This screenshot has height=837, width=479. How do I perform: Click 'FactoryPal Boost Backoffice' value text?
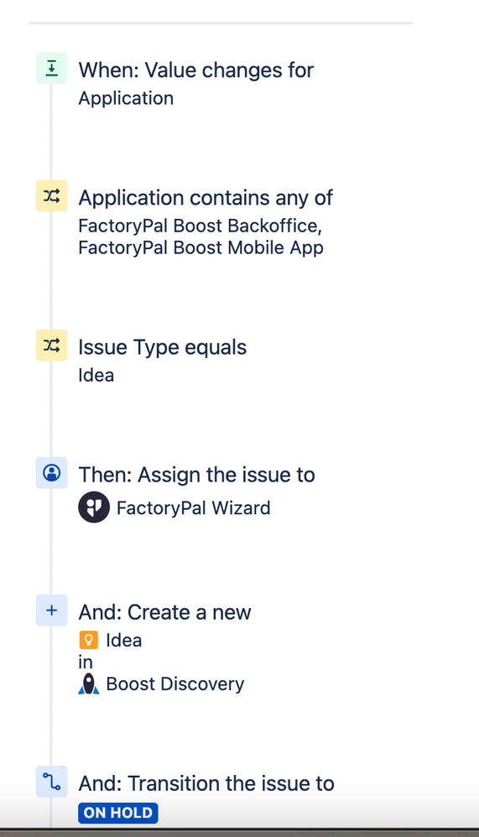200,226
